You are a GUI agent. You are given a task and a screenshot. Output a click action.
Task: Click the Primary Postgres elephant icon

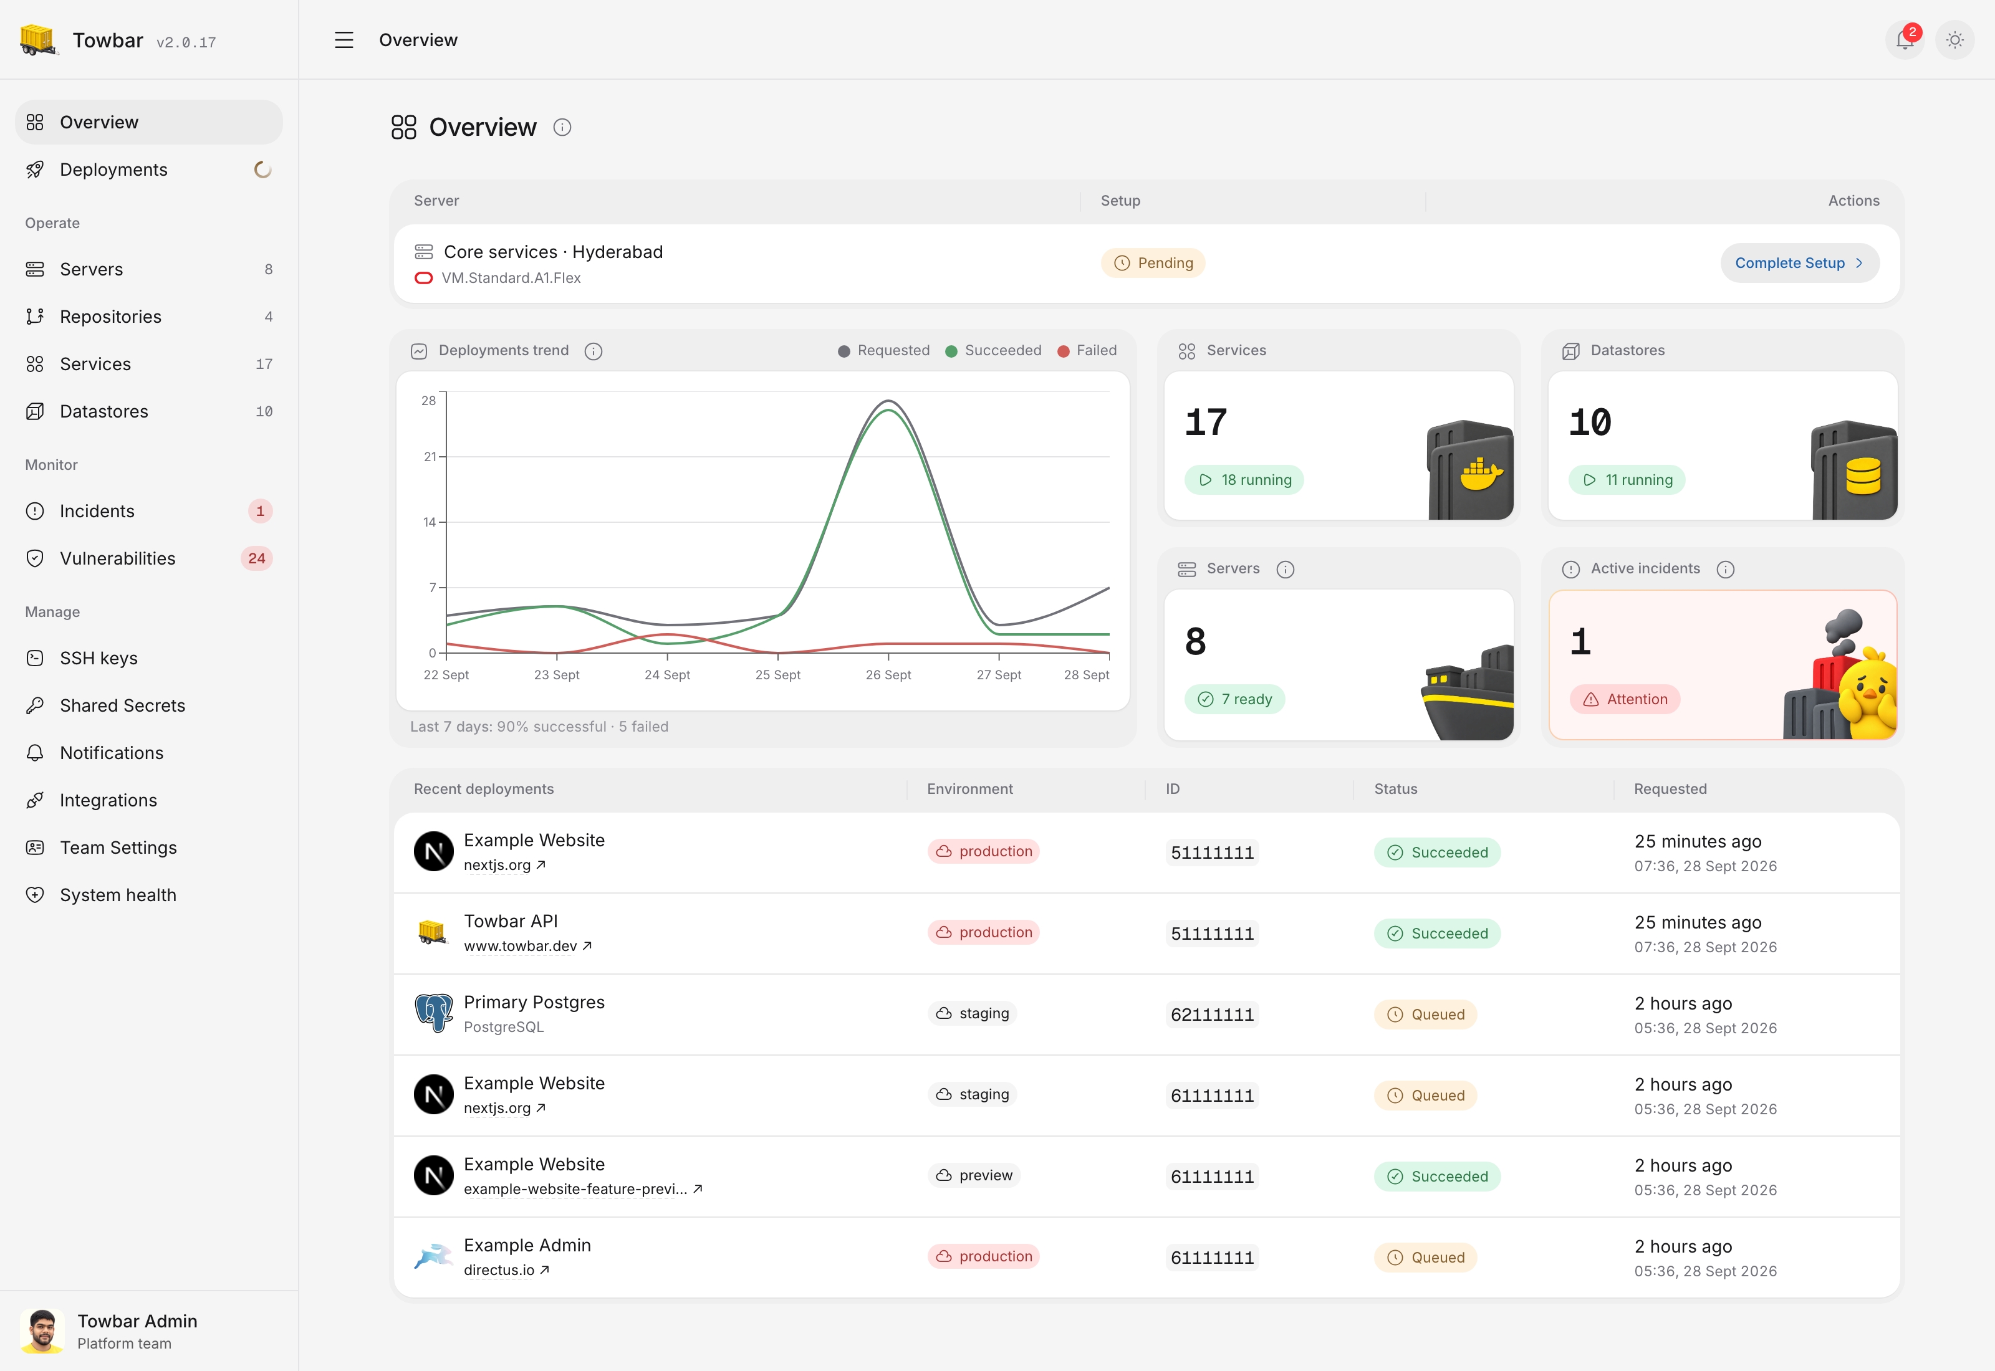[434, 1014]
